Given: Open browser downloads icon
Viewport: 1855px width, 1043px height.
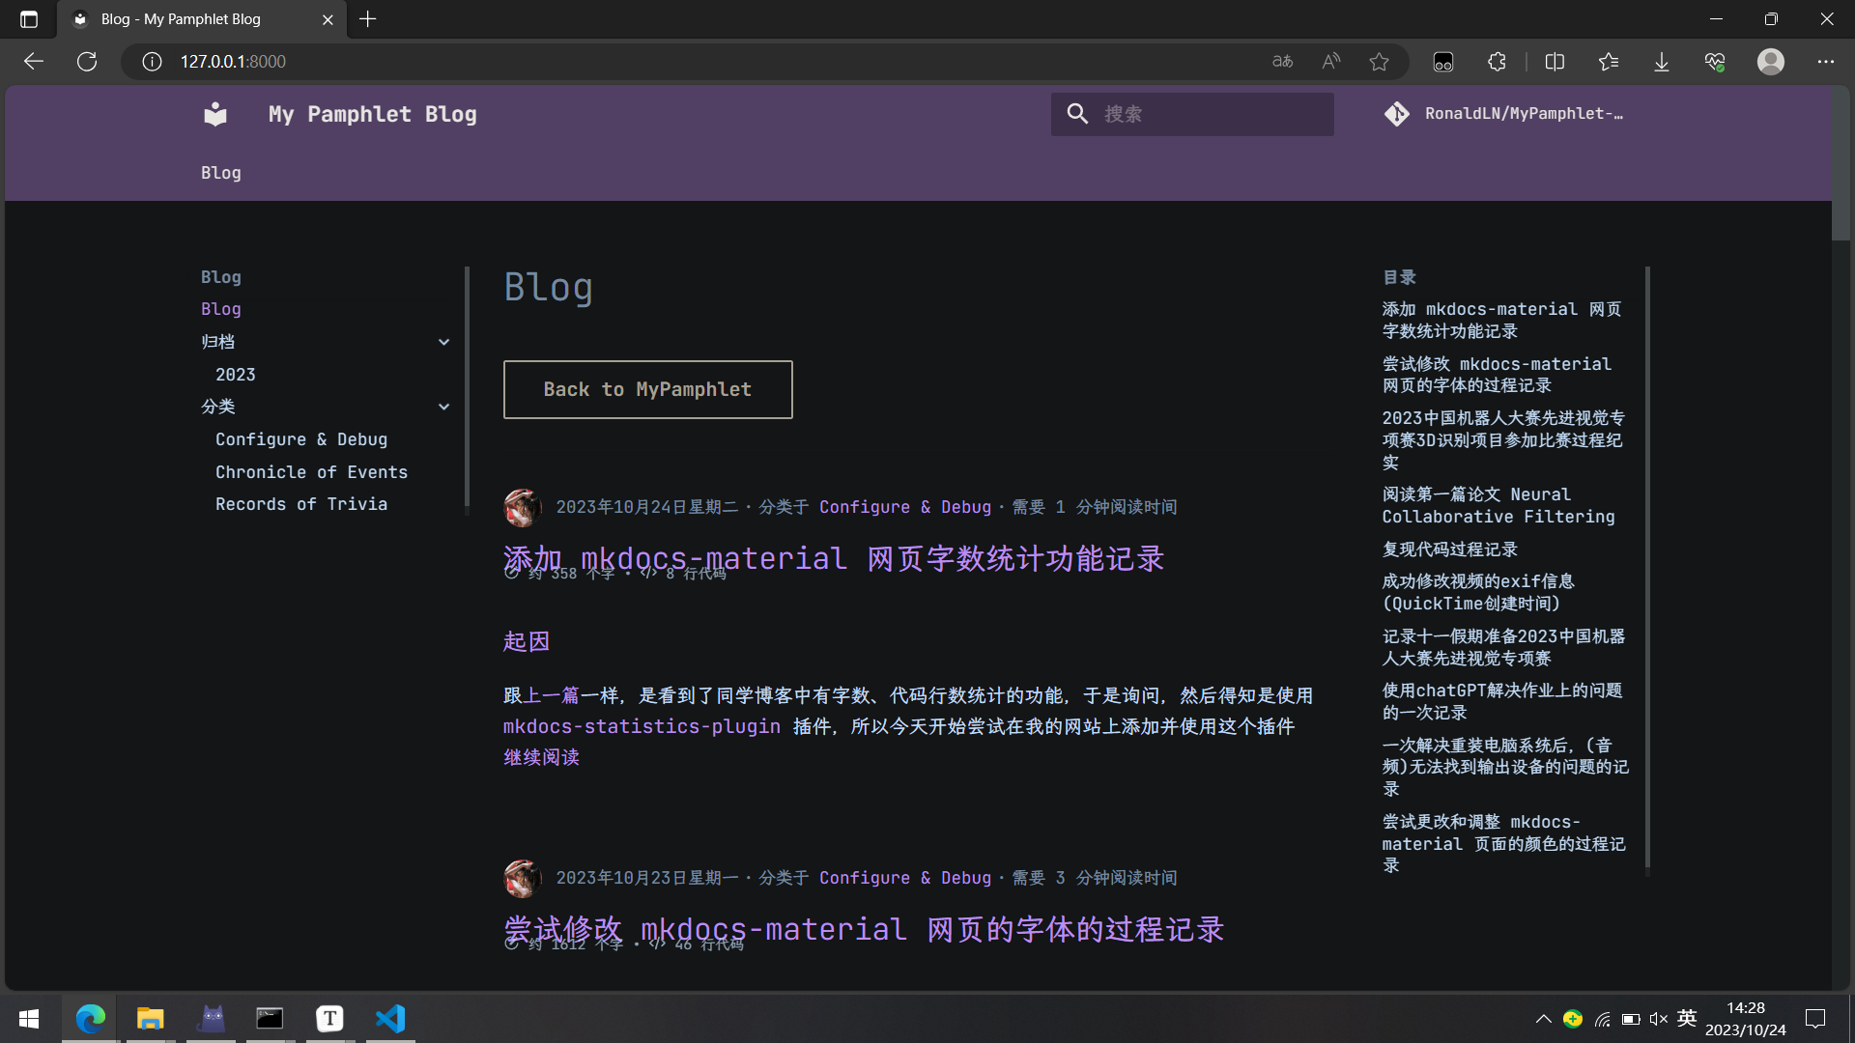Looking at the screenshot, I should (1661, 62).
